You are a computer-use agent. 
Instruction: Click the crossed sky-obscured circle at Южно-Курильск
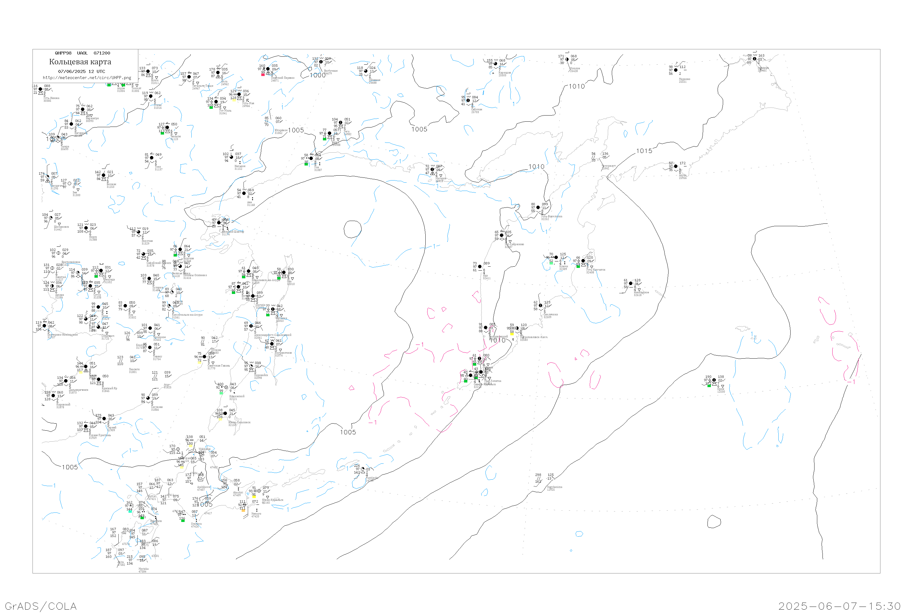[259, 491]
